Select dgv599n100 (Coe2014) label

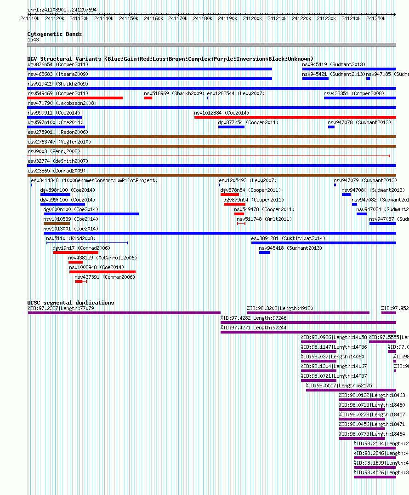tap(68, 200)
